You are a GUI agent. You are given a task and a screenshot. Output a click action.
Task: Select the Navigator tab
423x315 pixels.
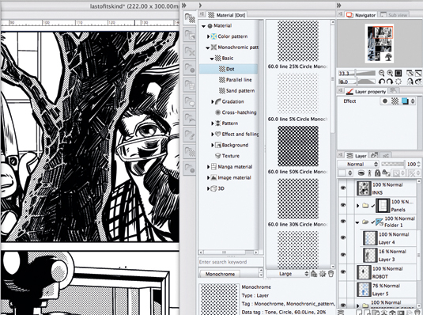(361, 15)
